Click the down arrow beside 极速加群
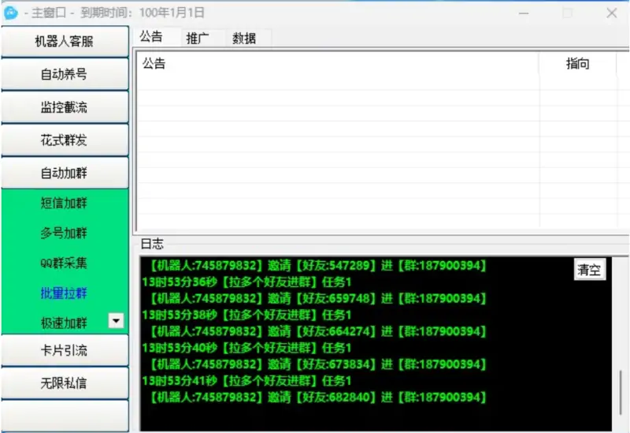The width and height of the screenshot is (630, 433). (x=116, y=321)
